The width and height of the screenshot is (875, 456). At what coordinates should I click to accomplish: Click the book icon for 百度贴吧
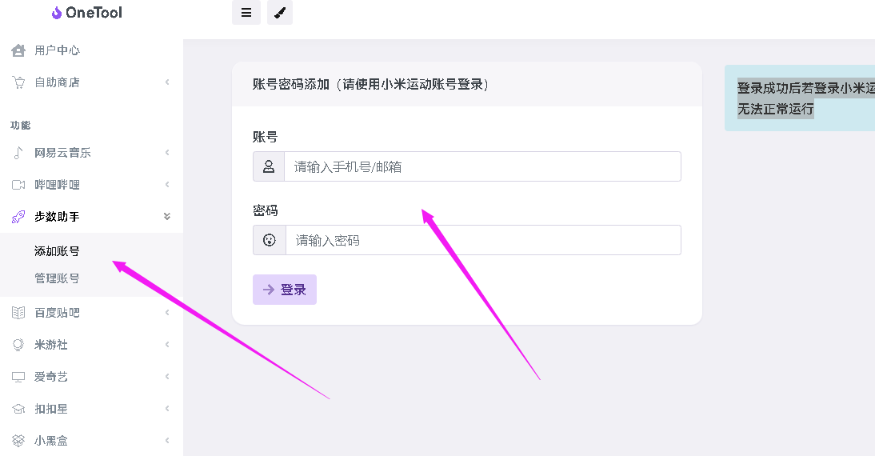(18, 313)
